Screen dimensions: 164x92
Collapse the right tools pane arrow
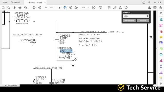(x=157, y=49)
